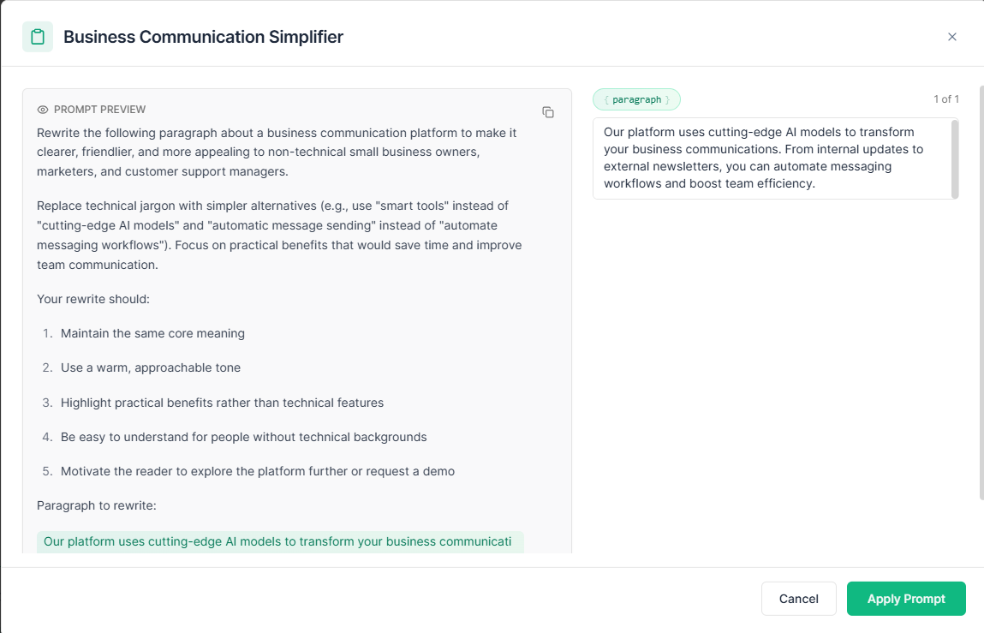Apply the prompt with Apply Prompt button
The image size is (984, 633).
[x=905, y=599]
